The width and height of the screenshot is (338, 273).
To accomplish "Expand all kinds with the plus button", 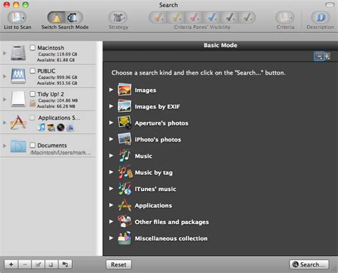I will [x=327, y=56].
